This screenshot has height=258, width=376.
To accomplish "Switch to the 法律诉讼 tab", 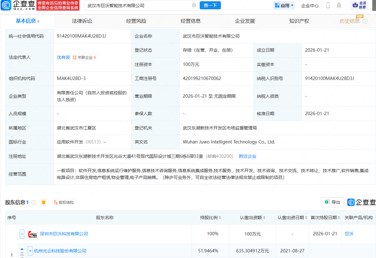I will (x=82, y=21).
